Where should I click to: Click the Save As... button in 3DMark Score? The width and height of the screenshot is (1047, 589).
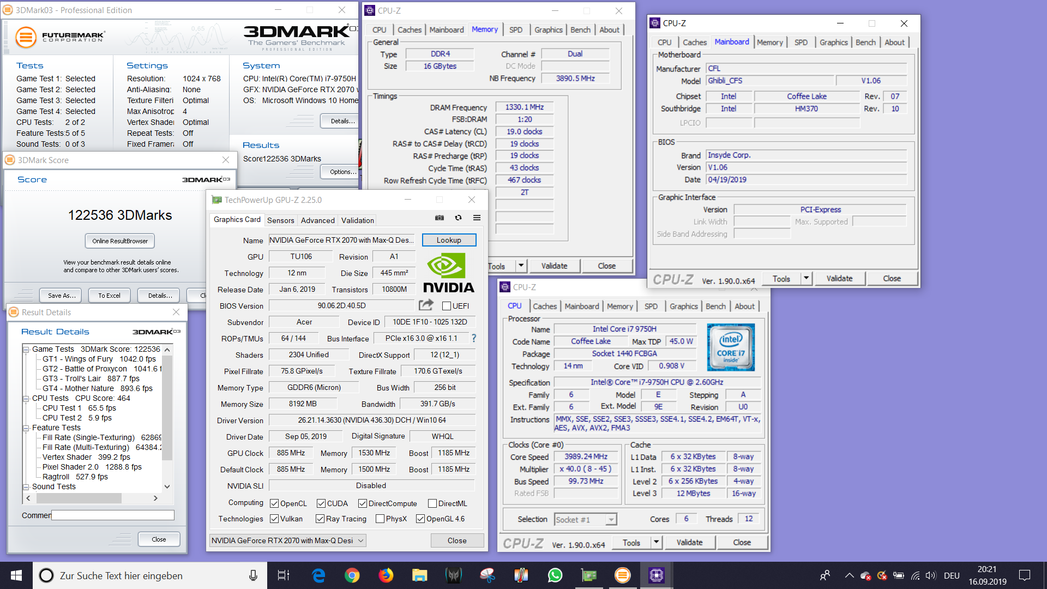[61, 295]
